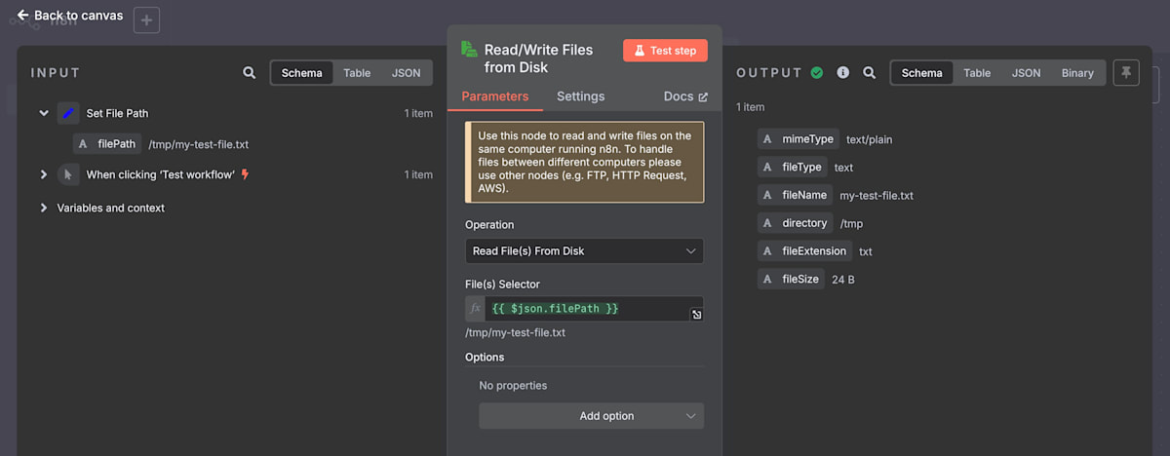1170x456 pixels.
Task: Click the type icon of filePath field
Action: pyautogui.click(x=85, y=144)
